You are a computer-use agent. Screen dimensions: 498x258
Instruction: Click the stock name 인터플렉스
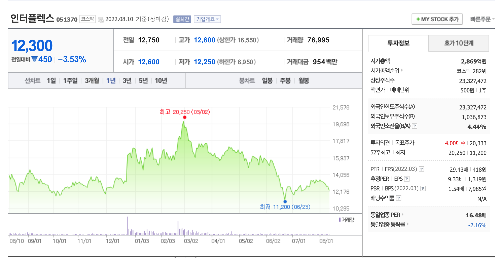pyautogui.click(x=32, y=18)
